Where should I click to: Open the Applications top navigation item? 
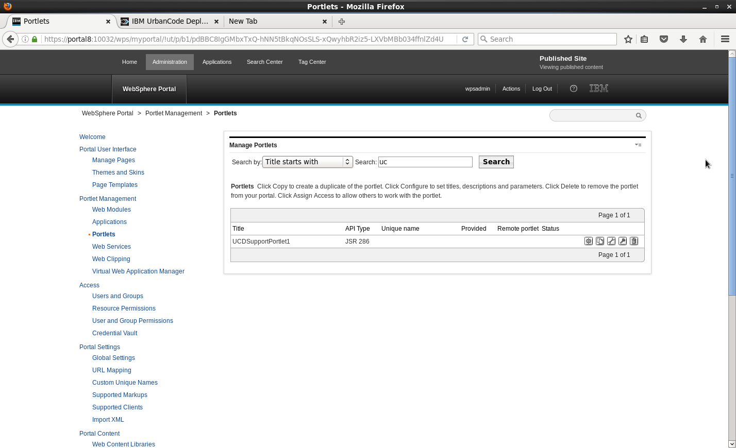pos(216,62)
